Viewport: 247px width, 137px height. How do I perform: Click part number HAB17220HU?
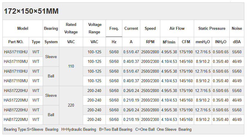click(16, 110)
